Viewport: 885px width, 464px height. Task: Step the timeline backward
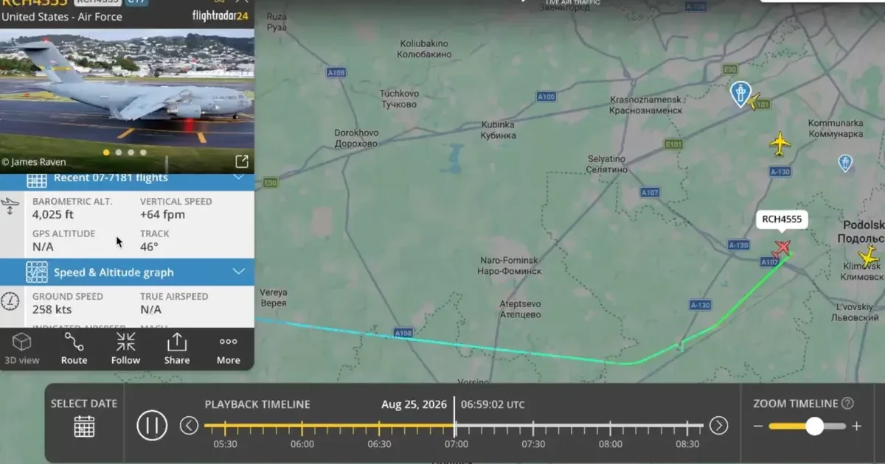click(x=190, y=425)
